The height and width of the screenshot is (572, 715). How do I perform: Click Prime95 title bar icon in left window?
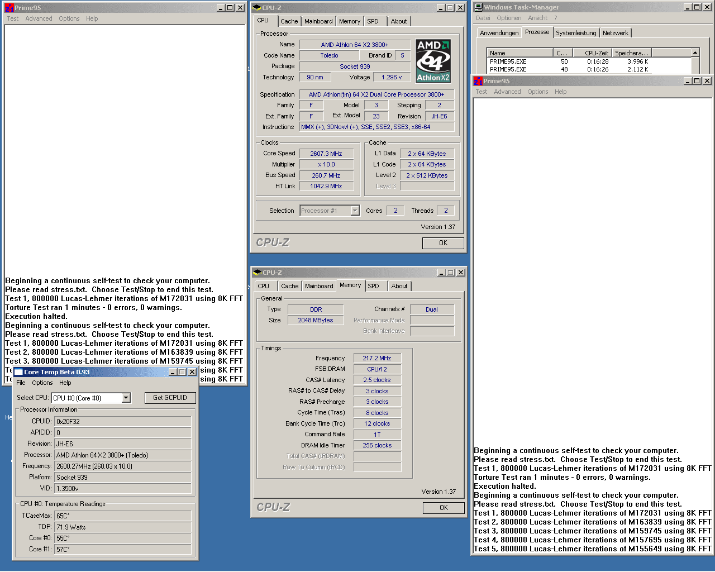pyautogui.click(x=9, y=8)
